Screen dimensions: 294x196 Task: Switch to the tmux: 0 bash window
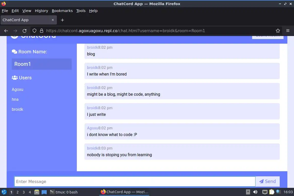click(64, 192)
